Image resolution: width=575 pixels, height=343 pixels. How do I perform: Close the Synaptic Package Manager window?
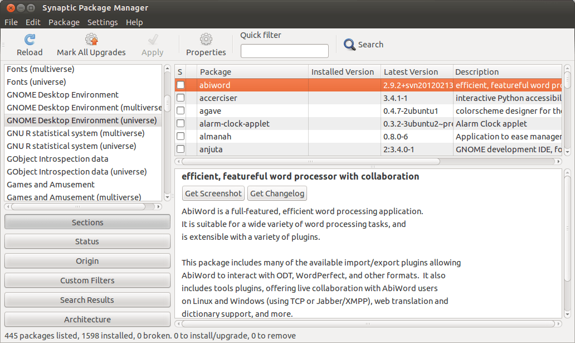11,8
